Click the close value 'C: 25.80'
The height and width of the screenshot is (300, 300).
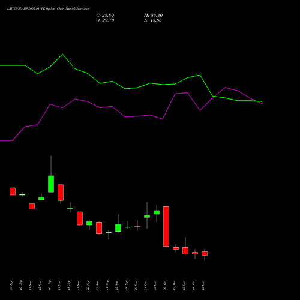click(105, 16)
